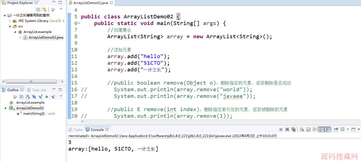The image size is (361, 162).
Task: Open the New Console dropdown arrow
Action: click(359, 129)
